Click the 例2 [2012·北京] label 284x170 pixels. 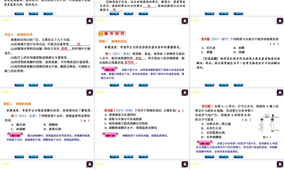24,116
